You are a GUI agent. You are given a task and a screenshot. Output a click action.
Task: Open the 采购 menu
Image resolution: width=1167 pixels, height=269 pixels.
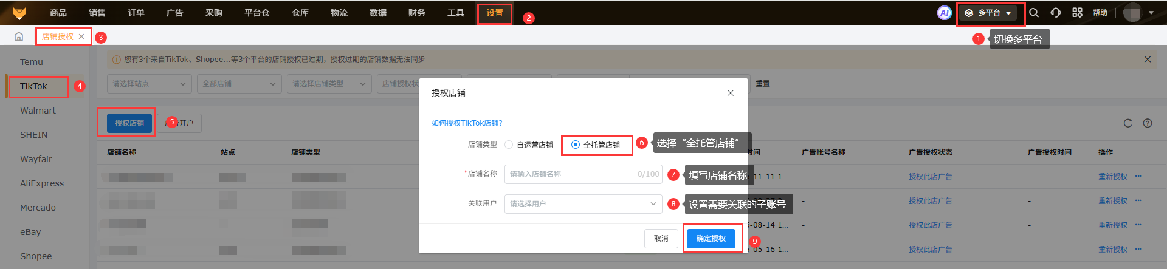[x=214, y=13]
